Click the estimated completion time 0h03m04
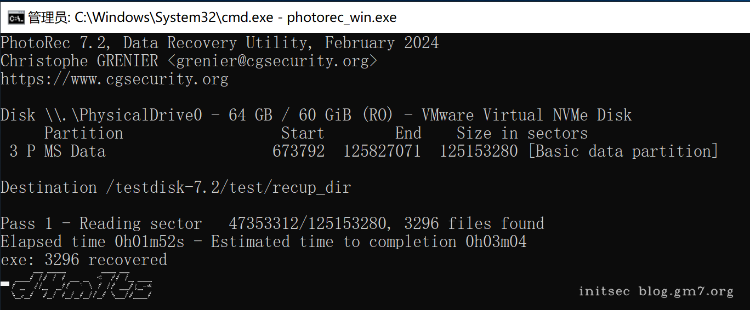Viewport: 750px width, 310px height. tap(496, 242)
